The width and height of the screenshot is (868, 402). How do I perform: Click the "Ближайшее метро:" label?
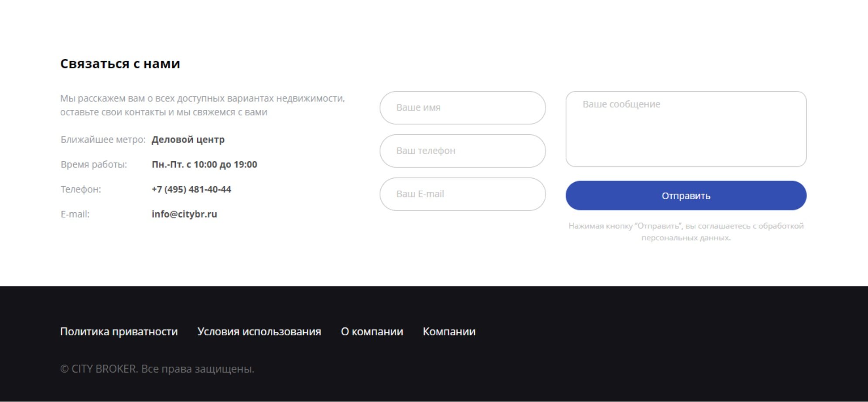coord(103,140)
